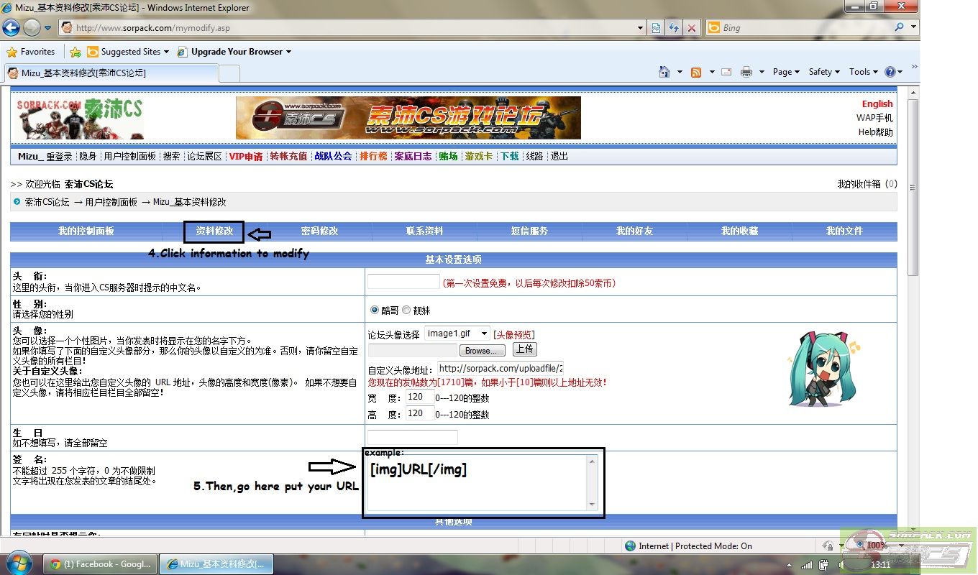The width and height of the screenshot is (978, 575).
Task: Click the Back navigation arrow
Action: 12,27
